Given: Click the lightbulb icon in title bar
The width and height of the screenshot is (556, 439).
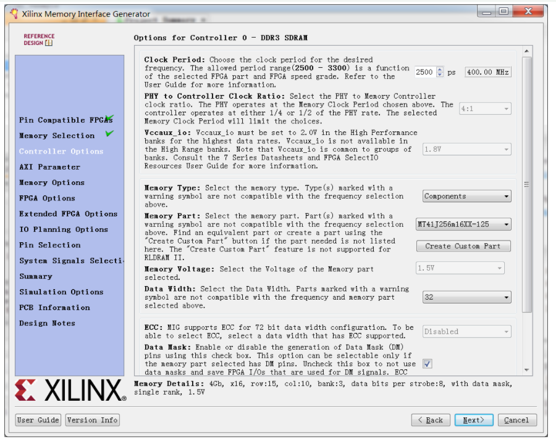Looking at the screenshot, I should pos(14,14).
